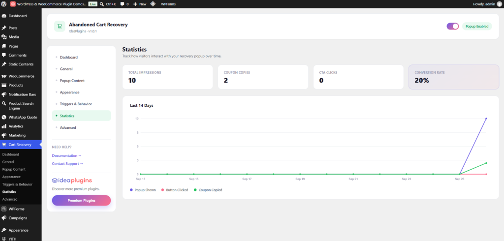Click the purple peak data point at 10

point(486,119)
